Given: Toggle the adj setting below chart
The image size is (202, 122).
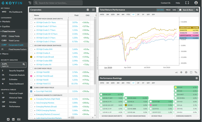Looking at the screenshot, I should coord(177,73).
